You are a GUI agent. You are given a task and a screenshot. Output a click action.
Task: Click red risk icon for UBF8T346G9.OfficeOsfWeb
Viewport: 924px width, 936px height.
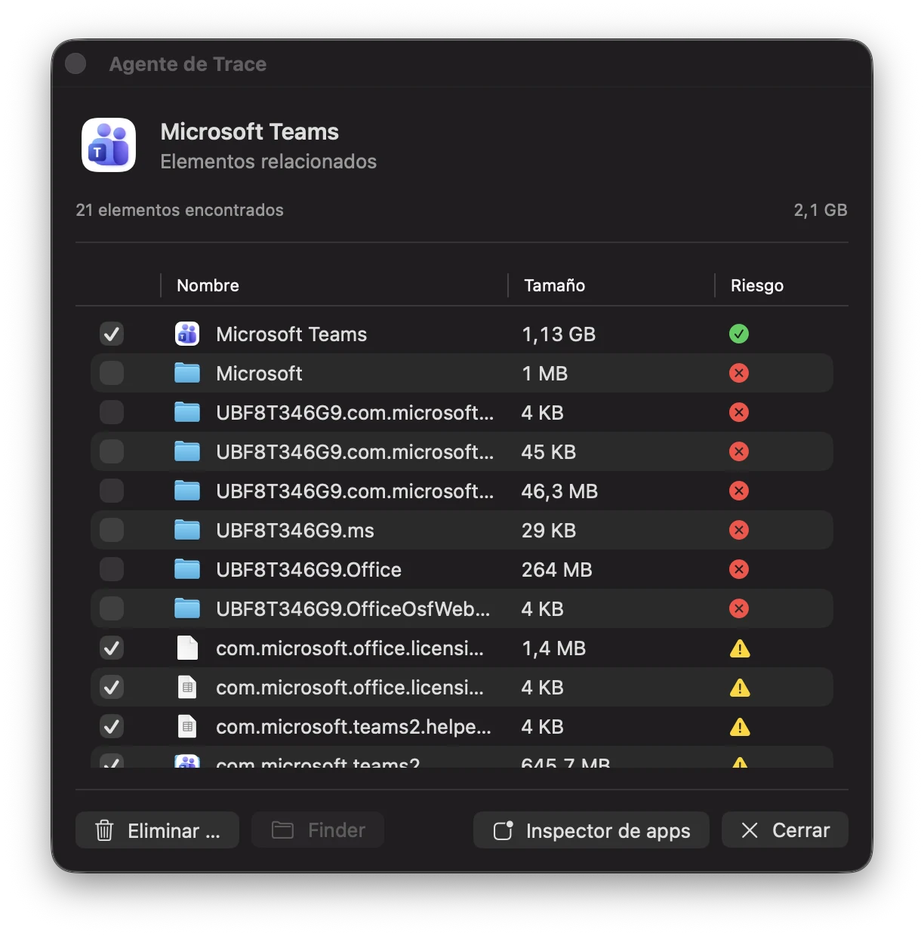click(739, 608)
